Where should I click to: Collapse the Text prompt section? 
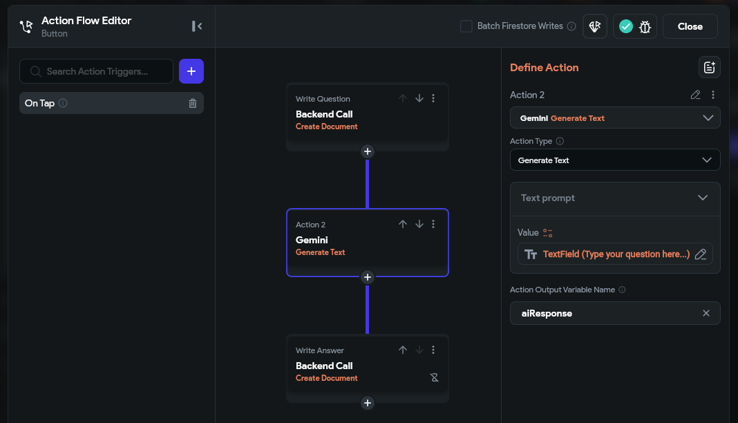click(703, 198)
